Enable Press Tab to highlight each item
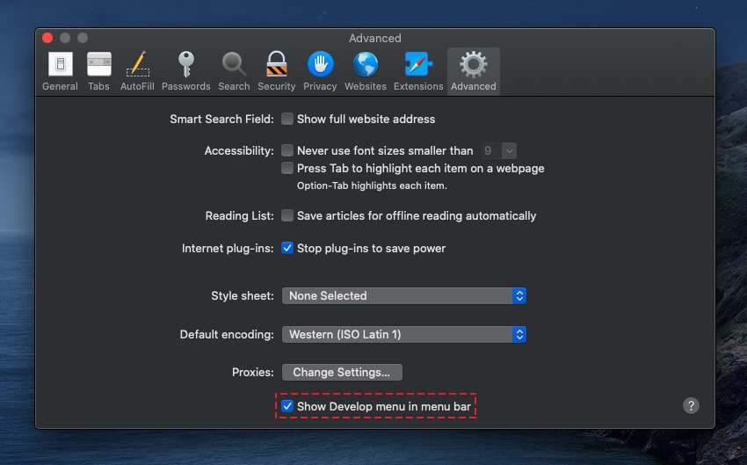This screenshot has height=465, width=747. click(287, 168)
